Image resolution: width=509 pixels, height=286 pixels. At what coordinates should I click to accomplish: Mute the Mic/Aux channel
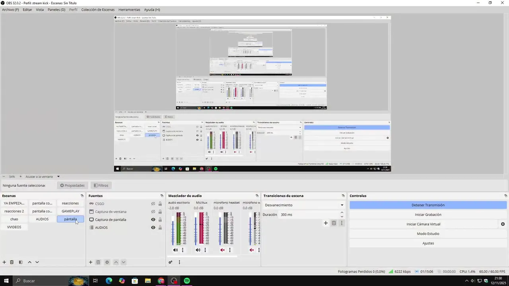[198, 250]
